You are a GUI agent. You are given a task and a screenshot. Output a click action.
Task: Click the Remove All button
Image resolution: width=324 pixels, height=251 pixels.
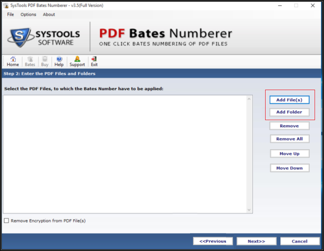tap(289, 139)
